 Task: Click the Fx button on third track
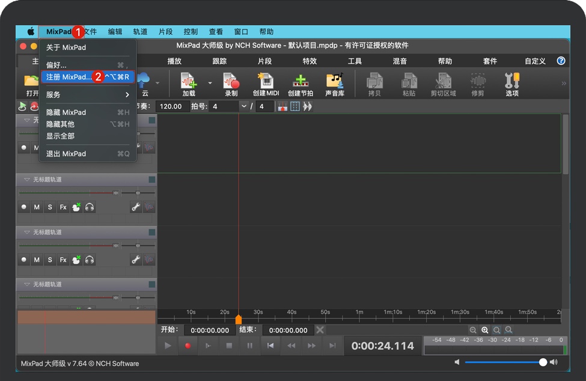tap(63, 260)
